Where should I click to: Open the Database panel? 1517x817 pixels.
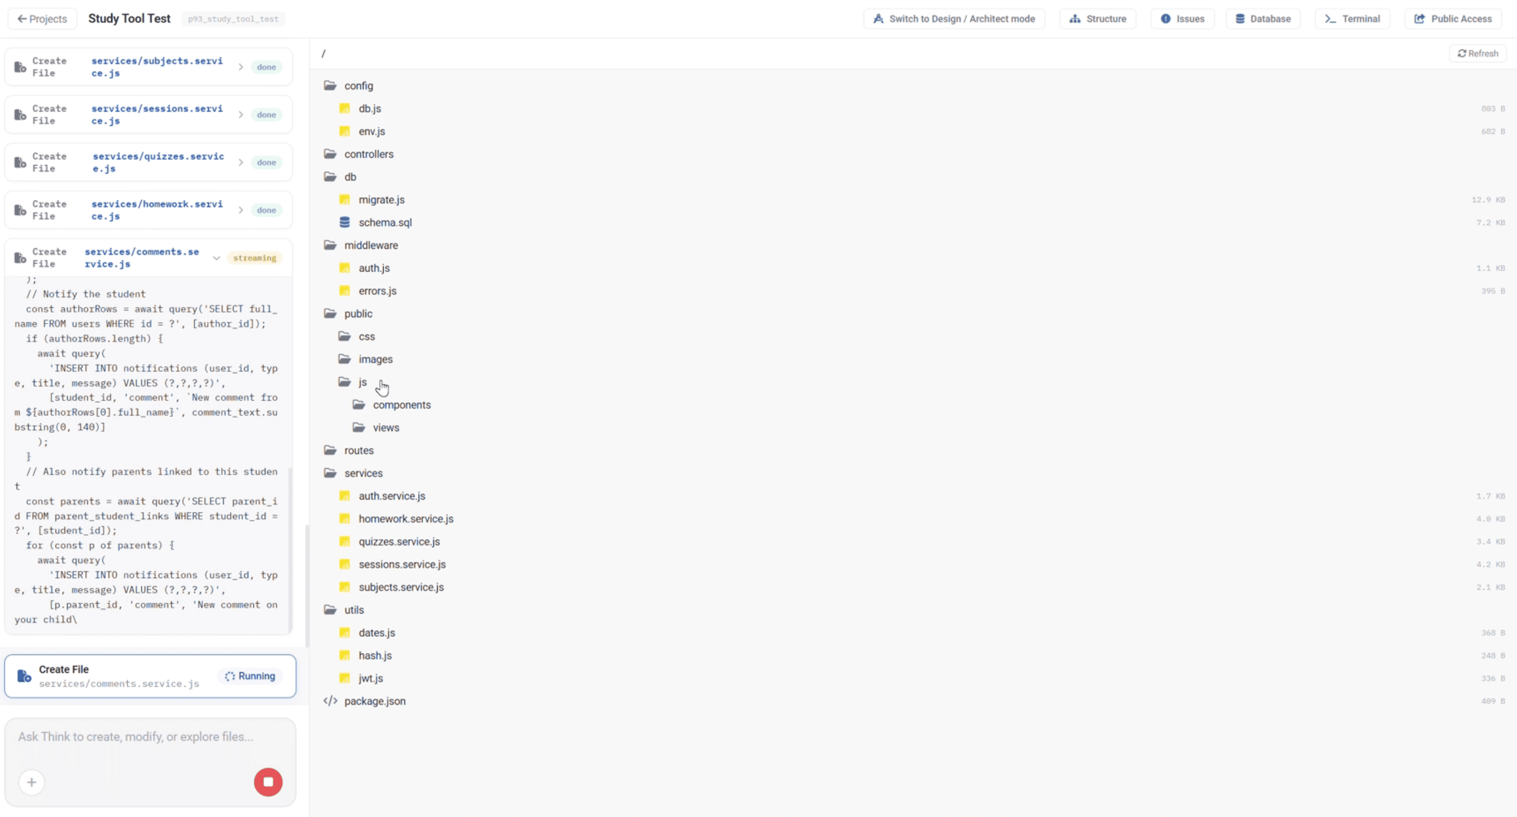click(x=1263, y=19)
